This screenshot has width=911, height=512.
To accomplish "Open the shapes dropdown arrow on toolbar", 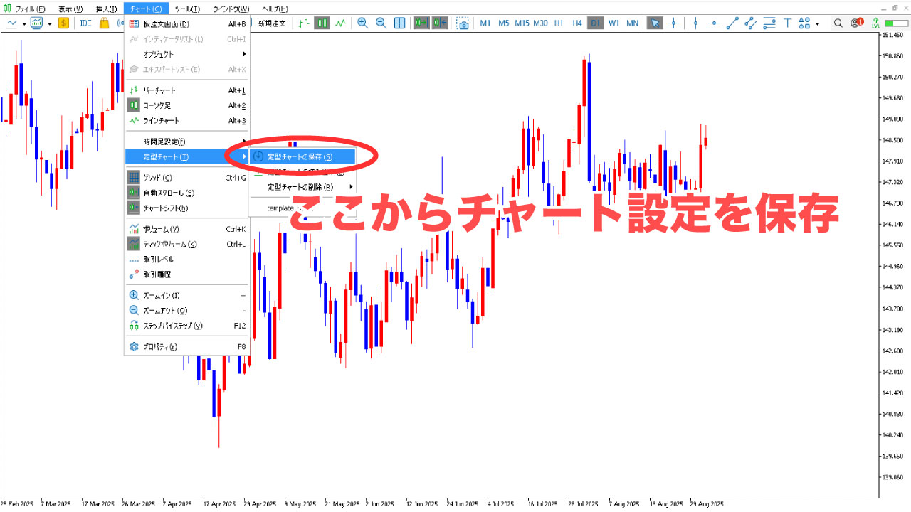I will (817, 23).
